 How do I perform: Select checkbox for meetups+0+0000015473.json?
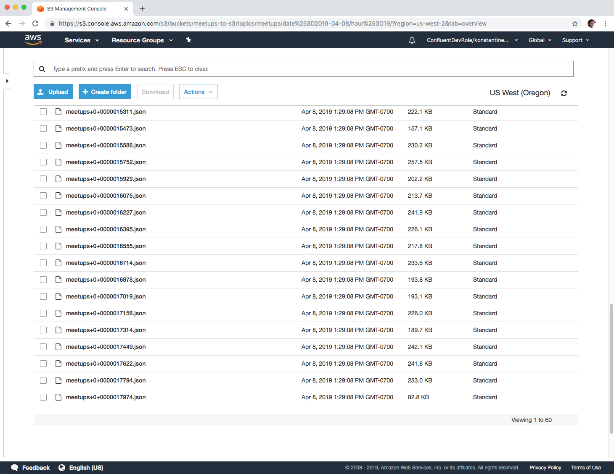(x=43, y=128)
